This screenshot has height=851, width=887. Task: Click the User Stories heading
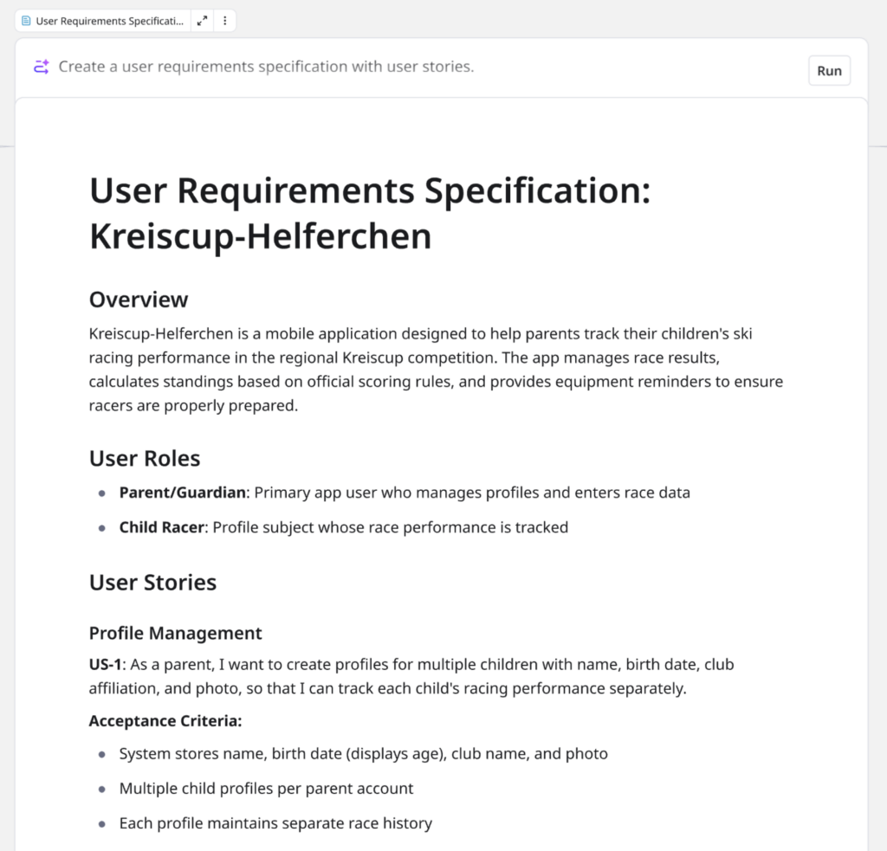coord(152,582)
